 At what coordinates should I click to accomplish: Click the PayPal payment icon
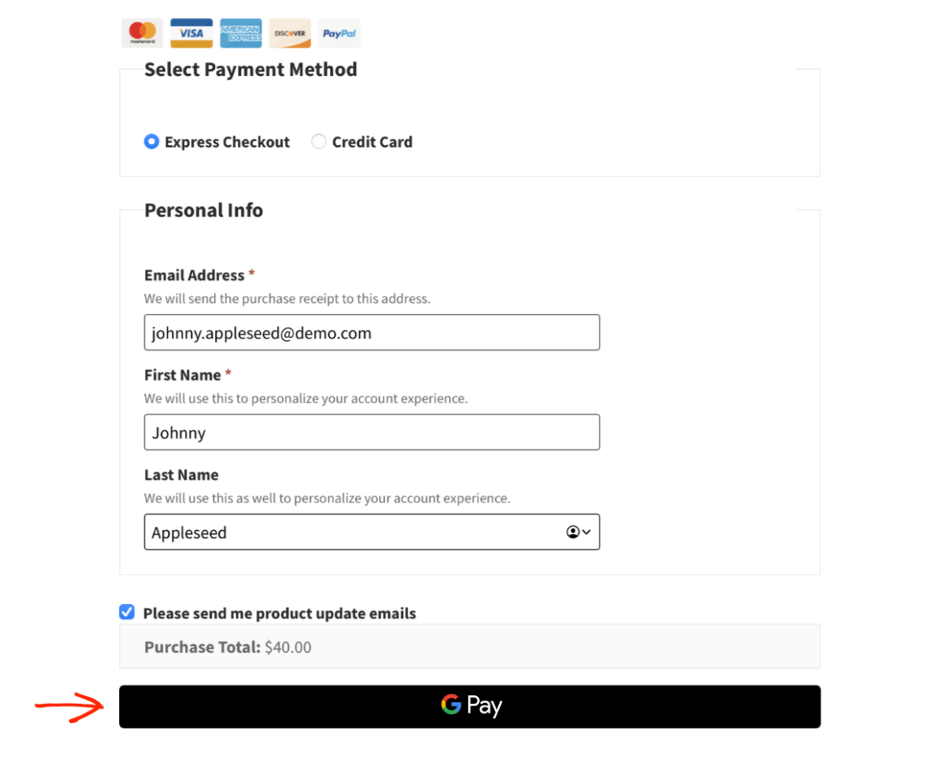click(x=339, y=32)
